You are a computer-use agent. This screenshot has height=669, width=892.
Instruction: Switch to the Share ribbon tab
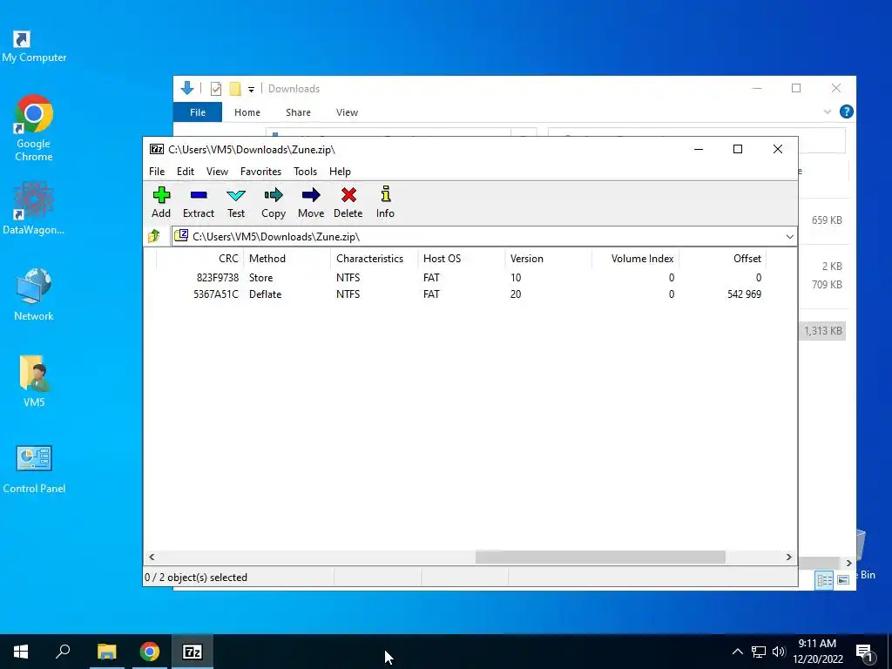coord(298,112)
